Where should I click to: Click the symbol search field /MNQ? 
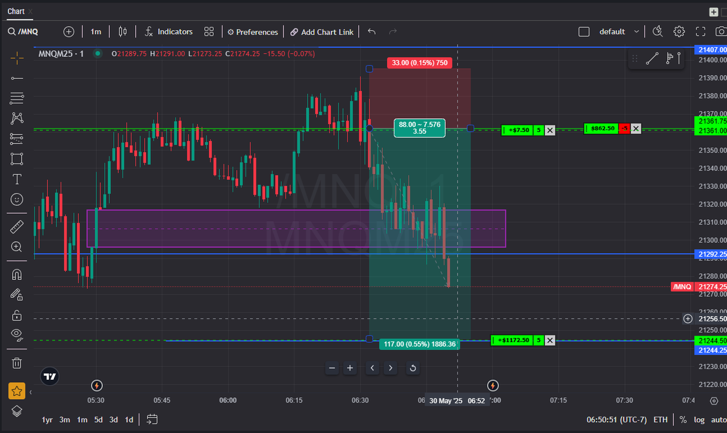[24, 31]
